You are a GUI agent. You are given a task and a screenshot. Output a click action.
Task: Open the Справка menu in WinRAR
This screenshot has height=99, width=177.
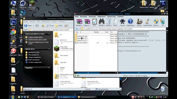coord(120,16)
